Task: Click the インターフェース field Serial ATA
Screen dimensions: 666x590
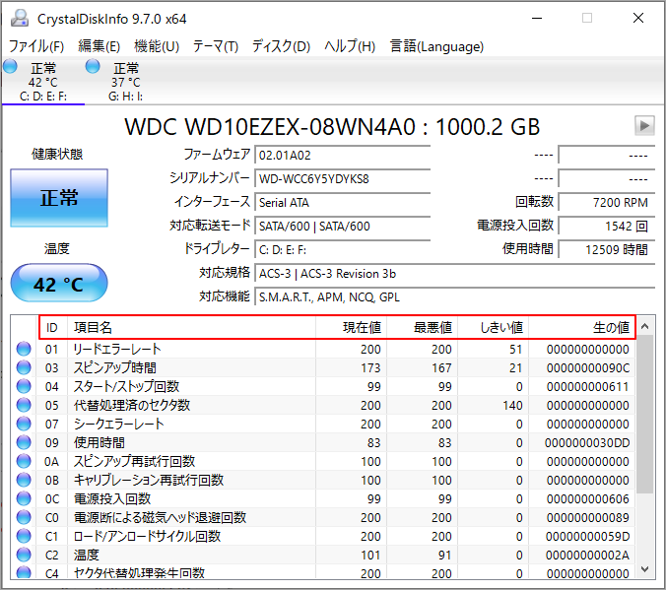Action: pyautogui.click(x=342, y=203)
